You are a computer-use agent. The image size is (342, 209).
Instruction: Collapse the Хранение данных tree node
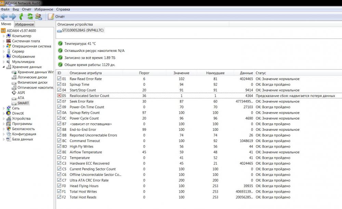point(3,67)
